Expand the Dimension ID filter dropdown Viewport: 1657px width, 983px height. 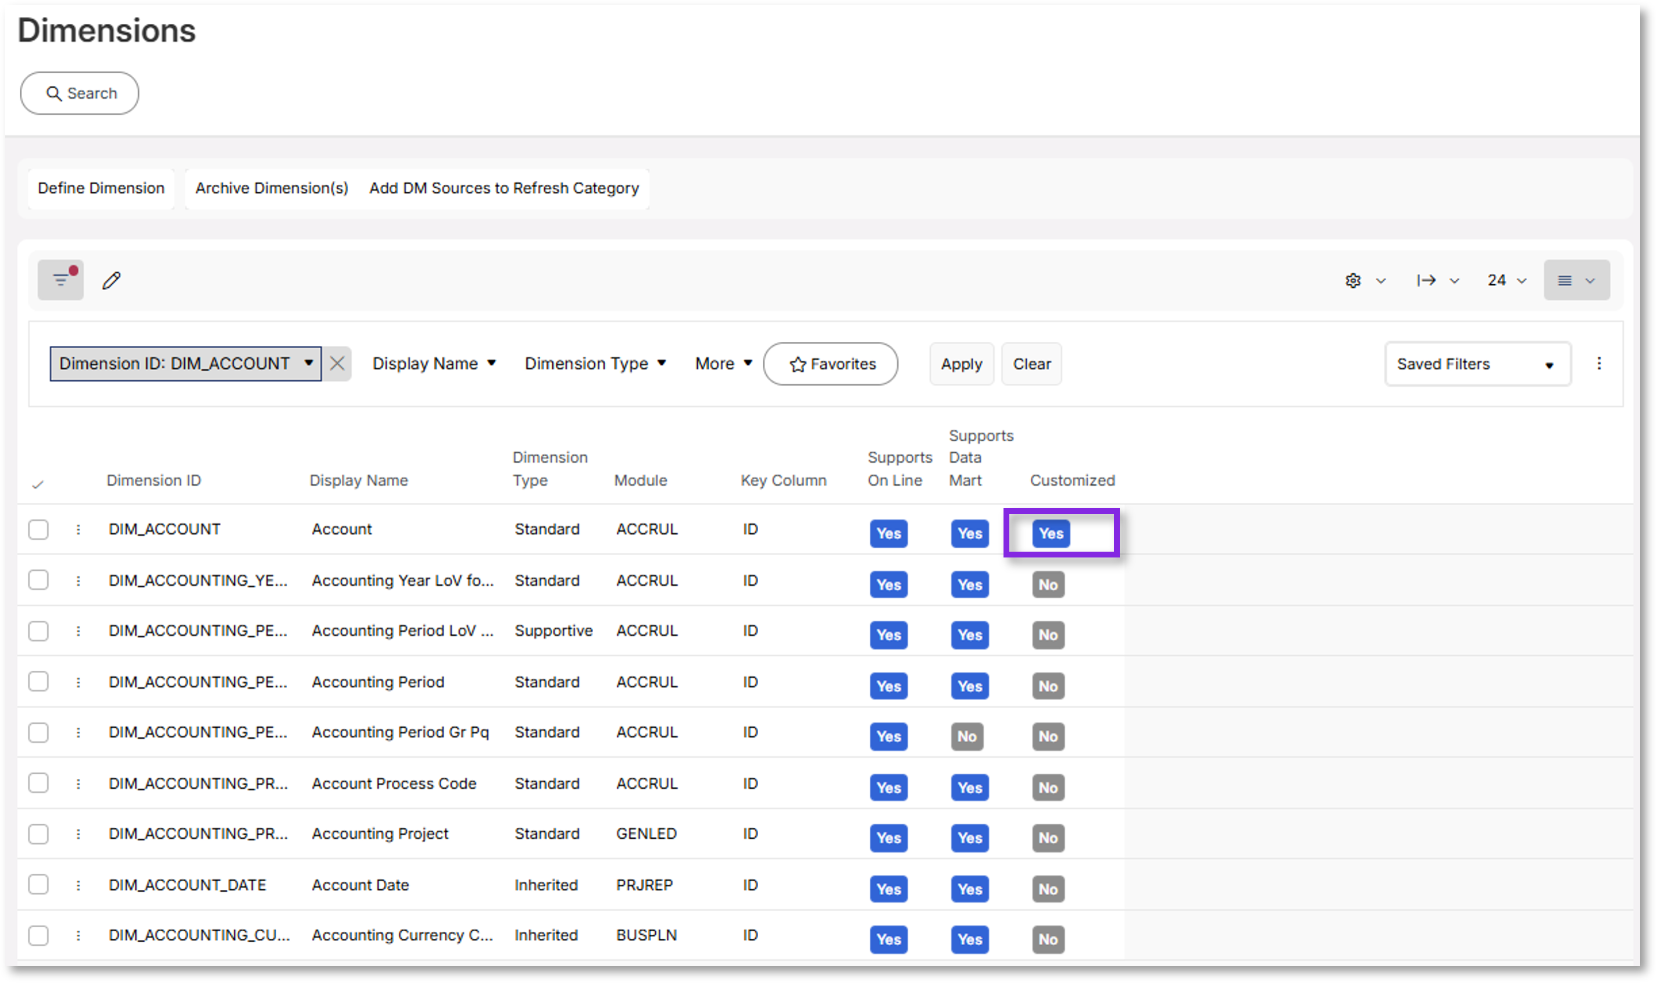pos(185,364)
